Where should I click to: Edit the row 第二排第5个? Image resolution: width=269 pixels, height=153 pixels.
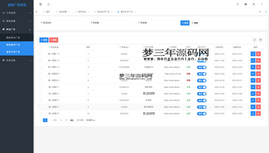pyautogui.click(x=253, y=114)
